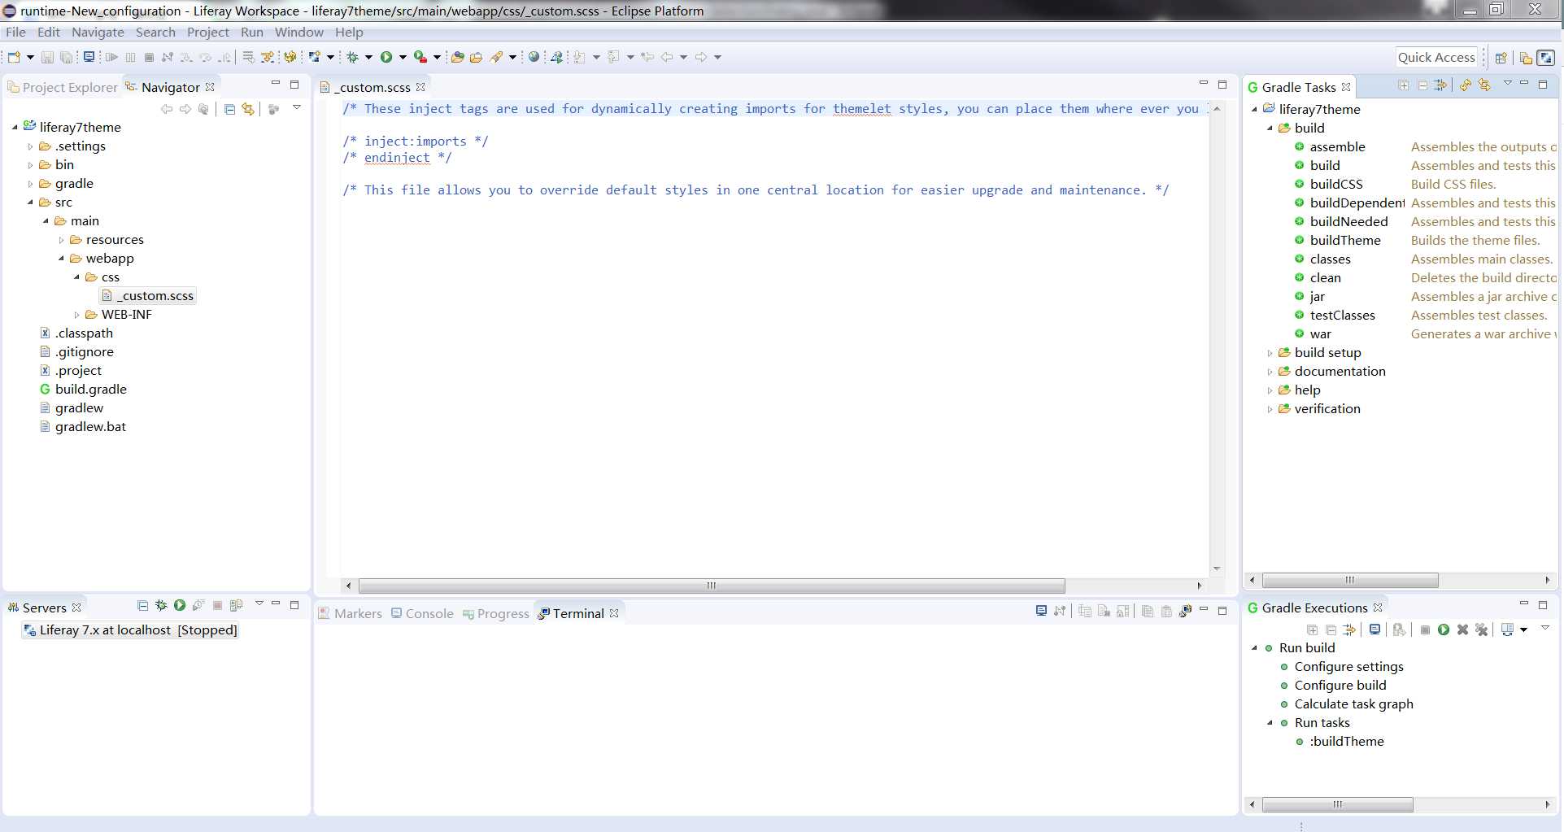Screen dimensions: 1564x832
Task: Click the Switch Executions icon in Gradle Executions
Action: pos(1507,629)
